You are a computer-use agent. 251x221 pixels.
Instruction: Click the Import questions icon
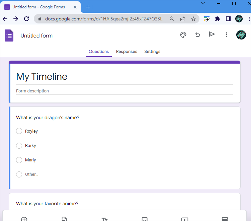point(64,219)
